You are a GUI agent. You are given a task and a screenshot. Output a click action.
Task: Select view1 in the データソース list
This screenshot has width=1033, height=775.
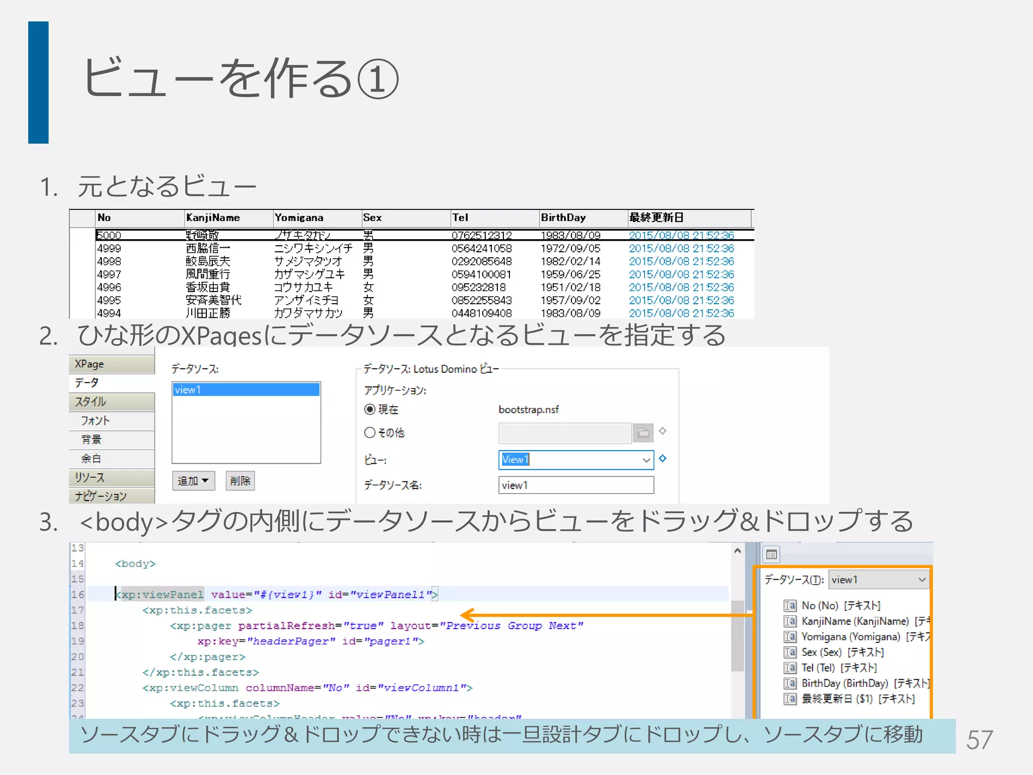[x=246, y=390]
